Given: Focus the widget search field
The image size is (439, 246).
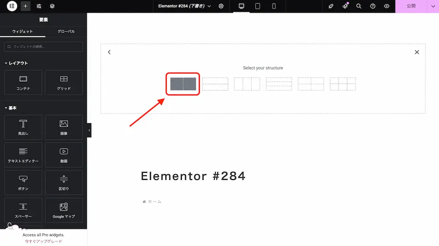Looking at the screenshot, I should pyautogui.click(x=43, y=47).
